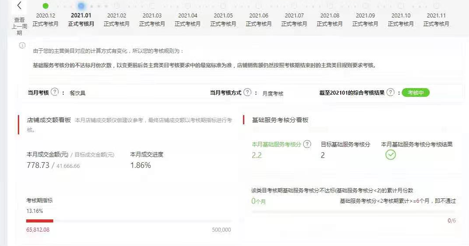Click the 778.73 transaction amount

38,165
